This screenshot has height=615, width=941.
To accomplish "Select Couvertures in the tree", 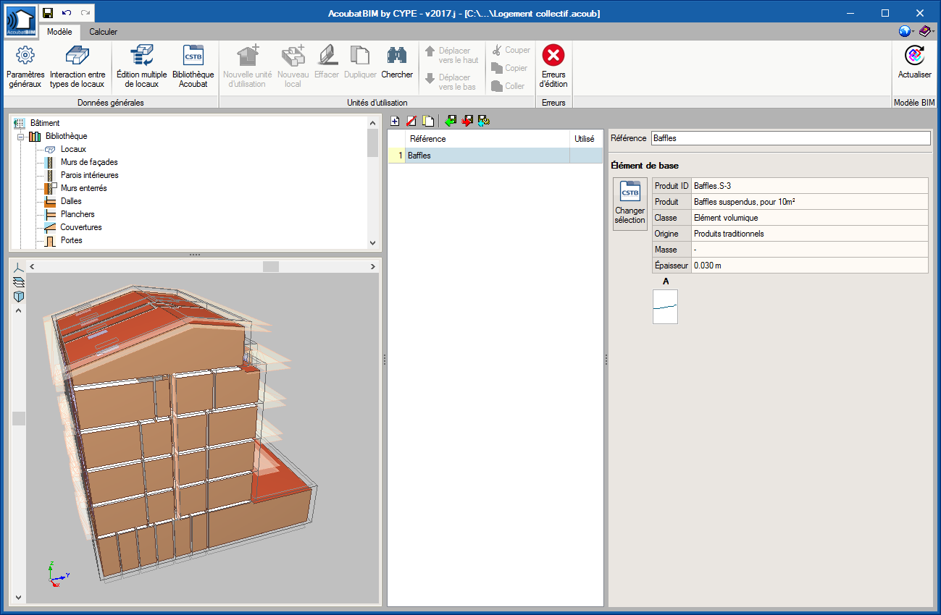I will tap(81, 227).
